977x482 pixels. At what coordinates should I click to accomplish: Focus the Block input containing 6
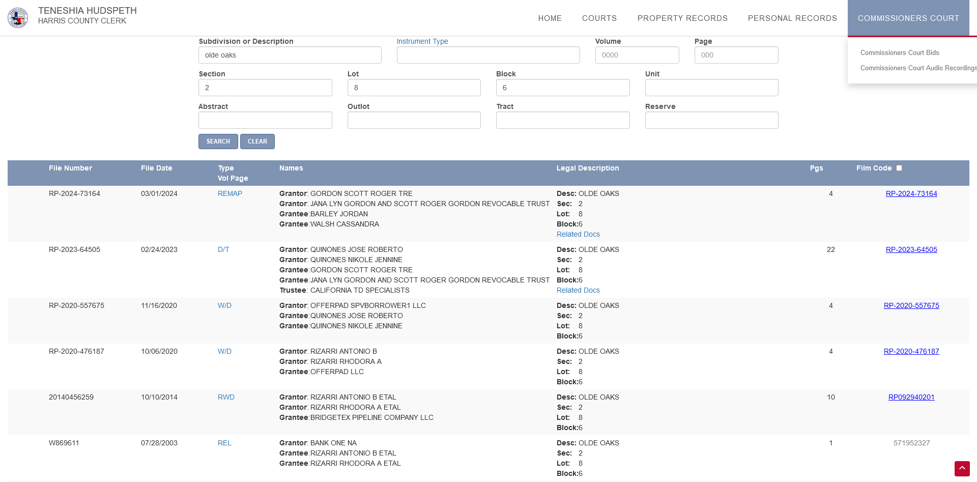(563, 88)
